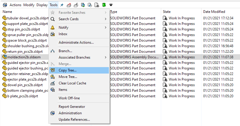
Task: Choose Move Tree... from the Tools menu
Action: click(79, 77)
